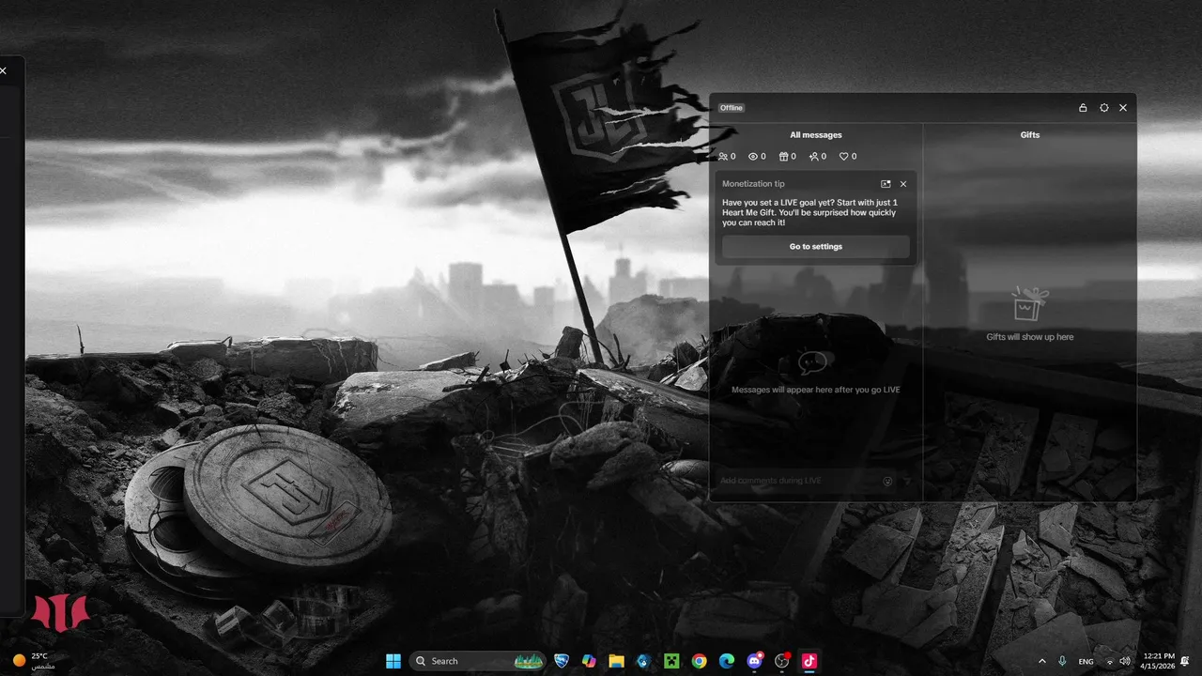The width and height of the screenshot is (1202, 676).
Task: Launch Copilot from the taskbar
Action: 589,661
